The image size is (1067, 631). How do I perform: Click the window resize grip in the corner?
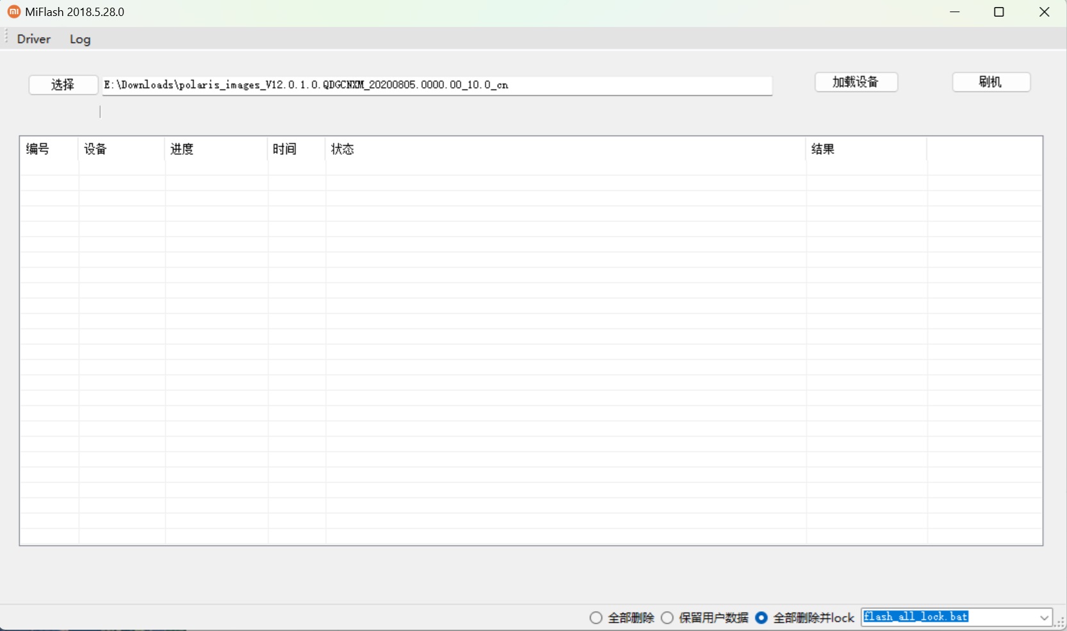pos(1060,623)
